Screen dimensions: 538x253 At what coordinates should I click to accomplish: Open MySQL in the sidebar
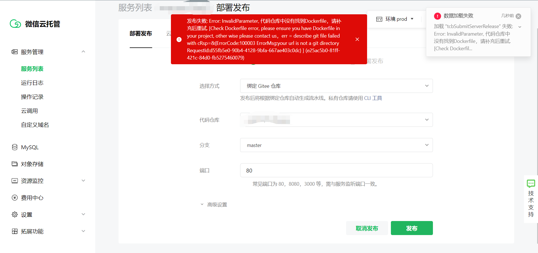tap(30, 147)
